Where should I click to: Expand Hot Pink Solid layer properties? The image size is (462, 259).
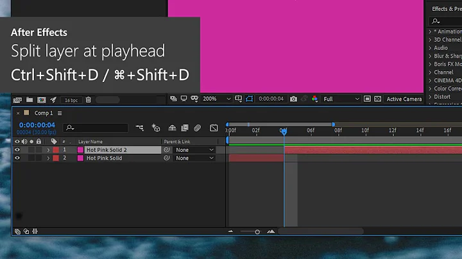tap(48, 158)
